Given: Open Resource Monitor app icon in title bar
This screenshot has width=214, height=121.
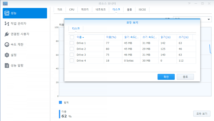Looking at the screenshot, I should (x=5, y=4).
